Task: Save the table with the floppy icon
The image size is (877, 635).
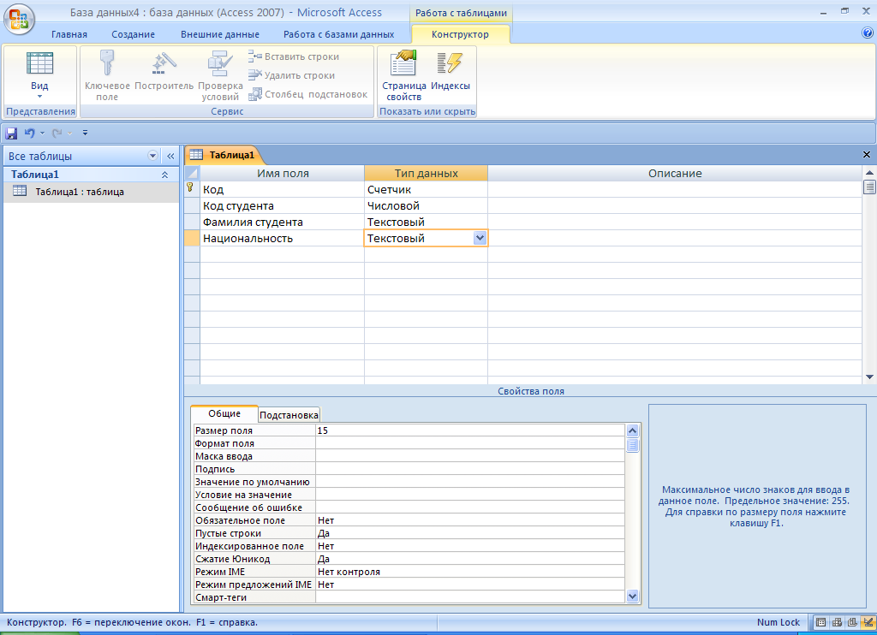Action: [x=11, y=133]
